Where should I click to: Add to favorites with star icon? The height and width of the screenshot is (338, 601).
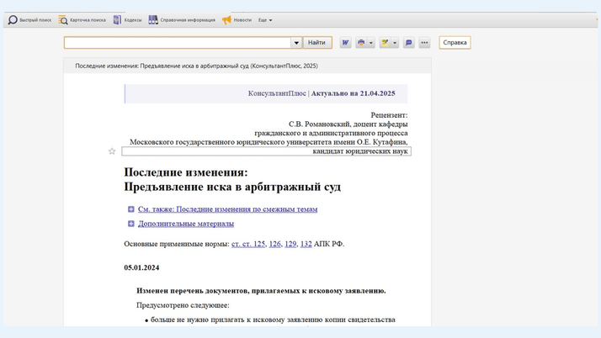point(112,151)
